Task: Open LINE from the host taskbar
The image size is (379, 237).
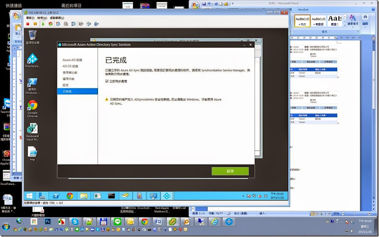Action: tap(117, 221)
